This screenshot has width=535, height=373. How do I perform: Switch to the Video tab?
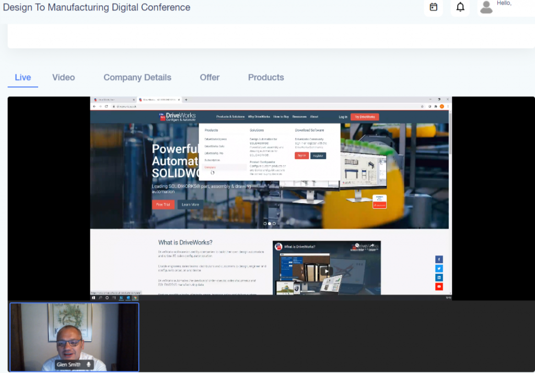pyautogui.click(x=63, y=77)
